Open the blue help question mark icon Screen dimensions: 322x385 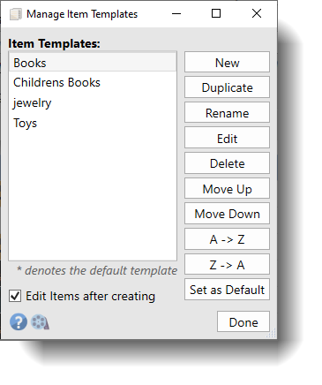tap(19, 321)
